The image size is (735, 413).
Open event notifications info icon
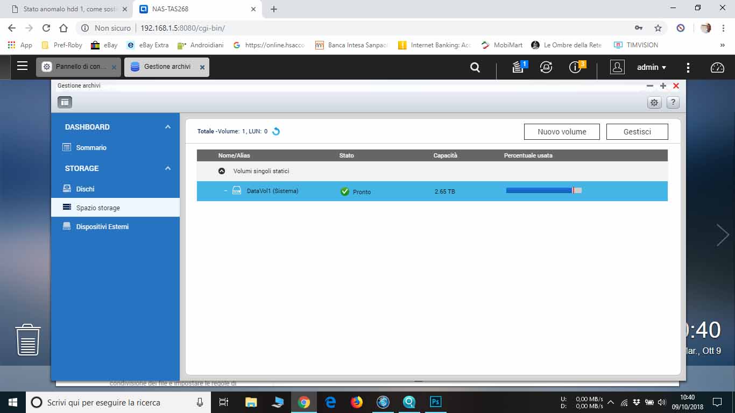click(x=575, y=67)
